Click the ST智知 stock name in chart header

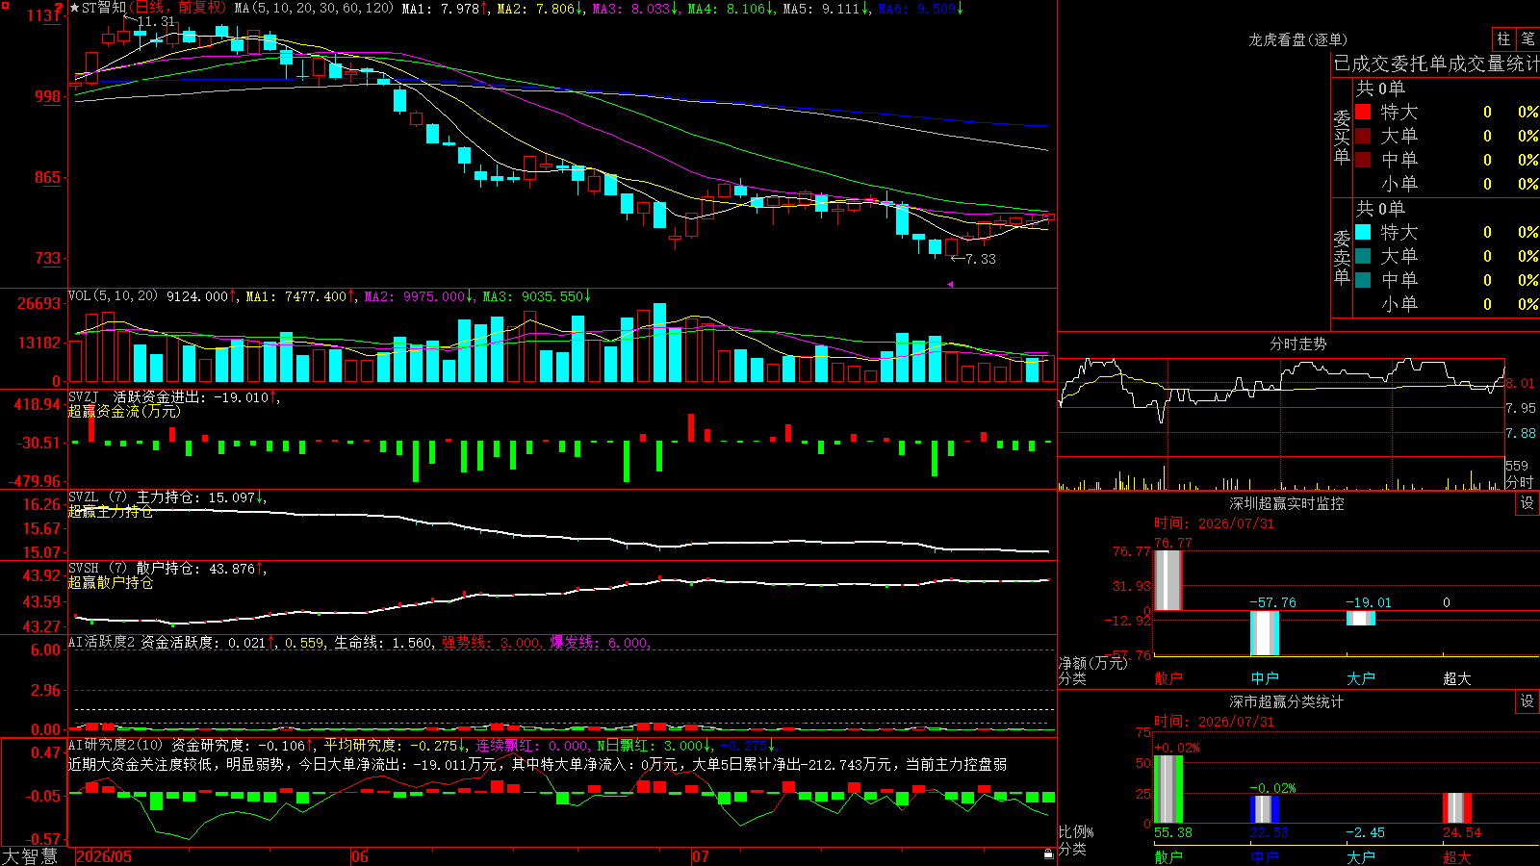(104, 8)
